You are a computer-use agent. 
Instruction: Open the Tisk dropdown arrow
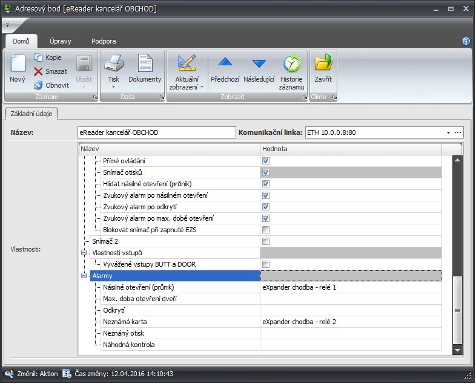pyautogui.click(x=113, y=87)
